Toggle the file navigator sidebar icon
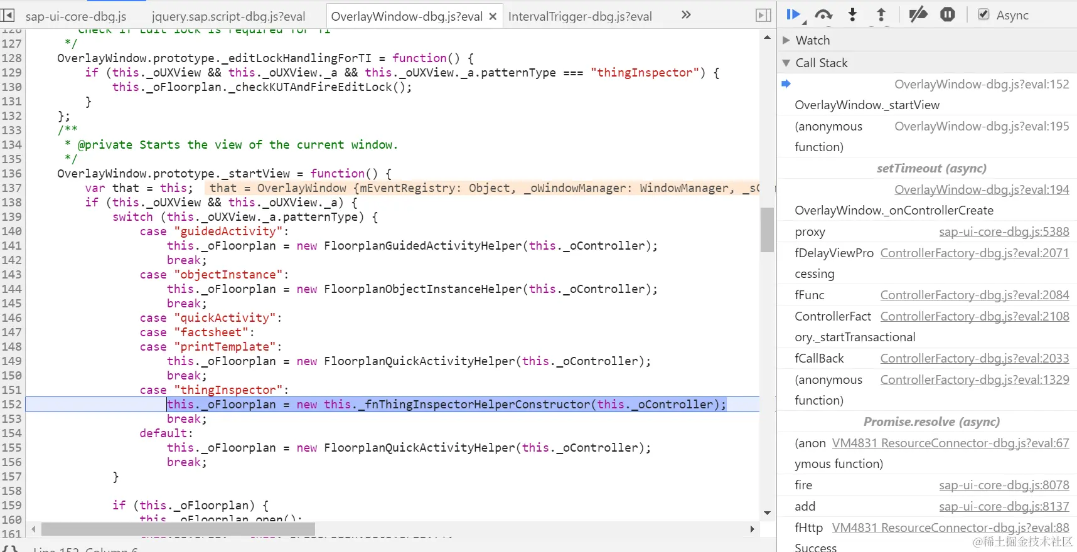 8,14
